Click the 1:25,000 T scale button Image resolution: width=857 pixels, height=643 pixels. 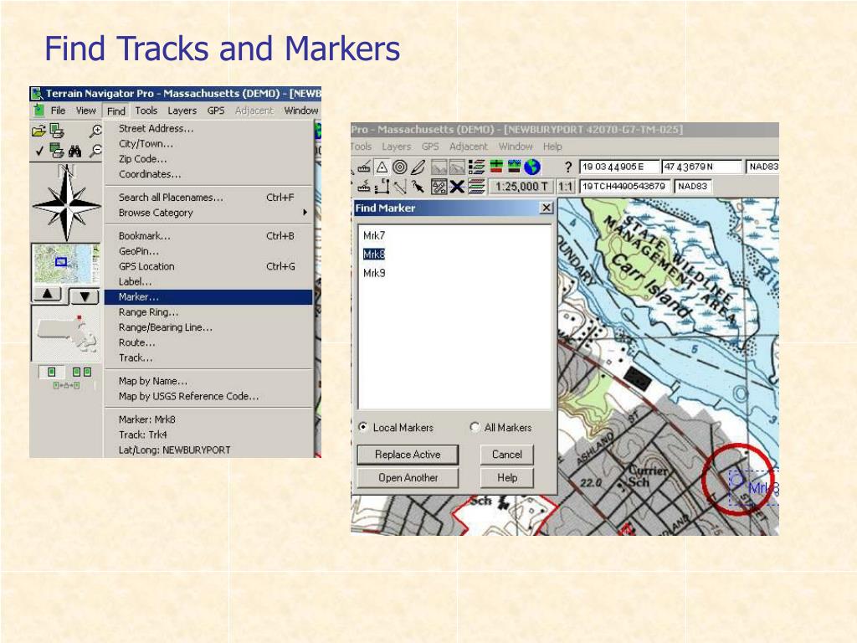pyautogui.click(x=521, y=187)
